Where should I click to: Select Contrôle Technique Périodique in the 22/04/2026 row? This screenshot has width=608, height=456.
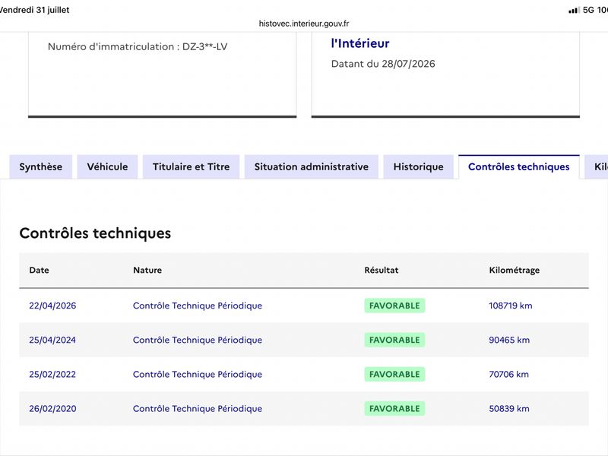pos(198,306)
